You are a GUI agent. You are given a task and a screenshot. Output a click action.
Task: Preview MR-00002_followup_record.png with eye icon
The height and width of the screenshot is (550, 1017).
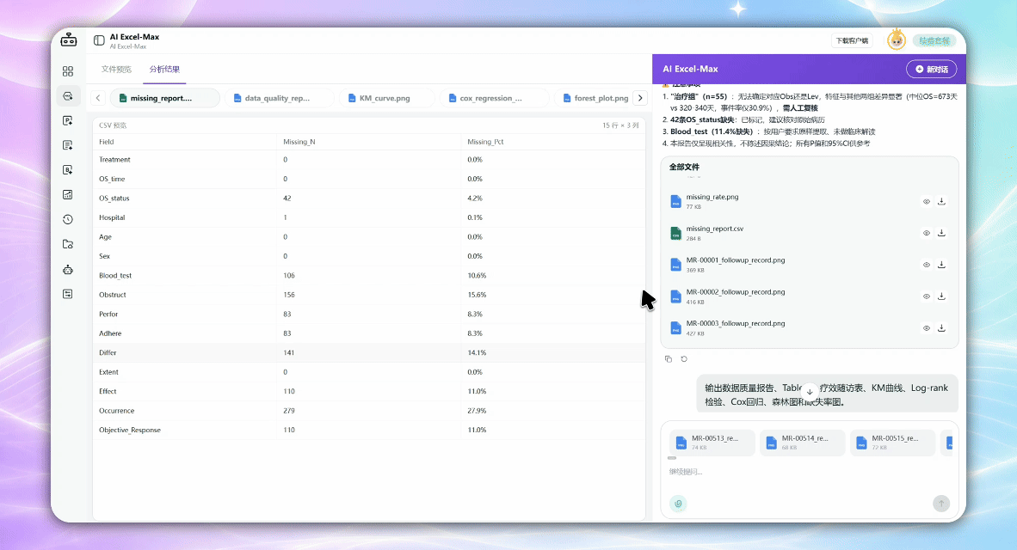point(926,296)
